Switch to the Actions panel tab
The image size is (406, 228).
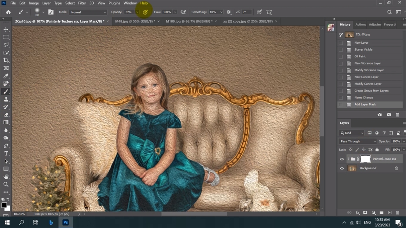(x=360, y=24)
